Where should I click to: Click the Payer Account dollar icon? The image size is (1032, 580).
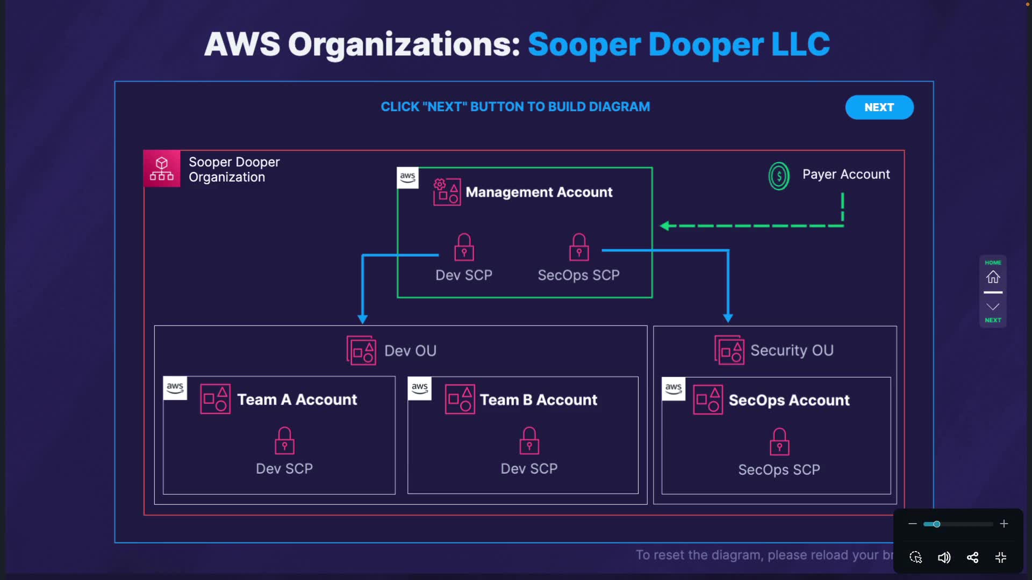779,176
